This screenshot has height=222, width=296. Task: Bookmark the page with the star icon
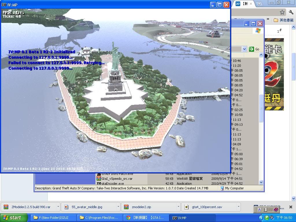click(x=282, y=12)
